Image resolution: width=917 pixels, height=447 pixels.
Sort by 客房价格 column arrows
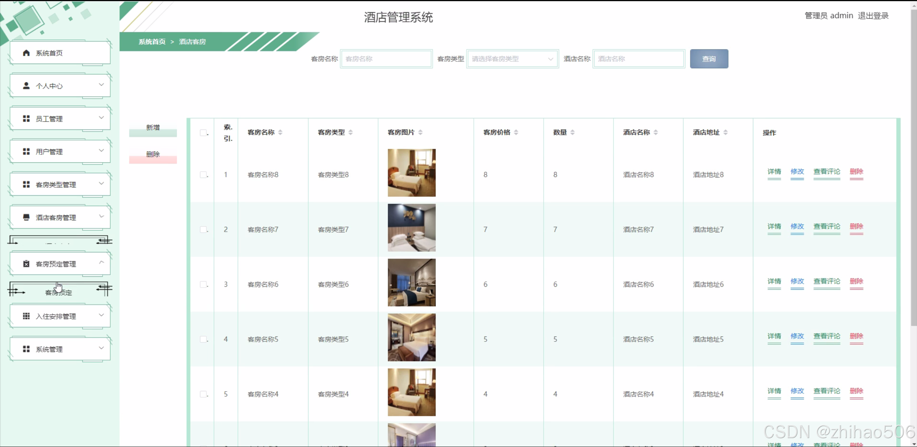tap(516, 132)
